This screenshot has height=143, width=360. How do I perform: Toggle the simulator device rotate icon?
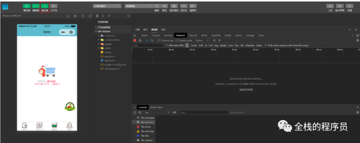(x=68, y=16)
